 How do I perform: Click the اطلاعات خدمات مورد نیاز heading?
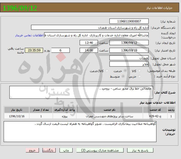pyautogui.click(x=157, y=103)
